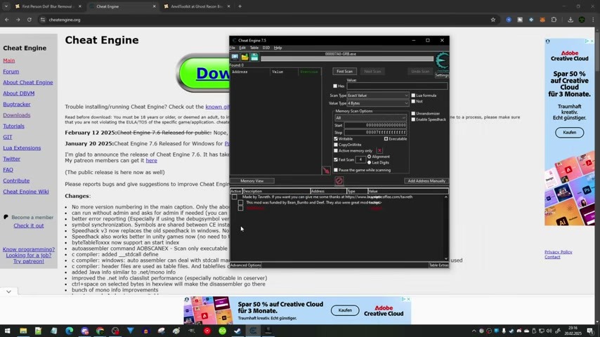
Task: Click Add Address Manually
Action: pos(426,181)
